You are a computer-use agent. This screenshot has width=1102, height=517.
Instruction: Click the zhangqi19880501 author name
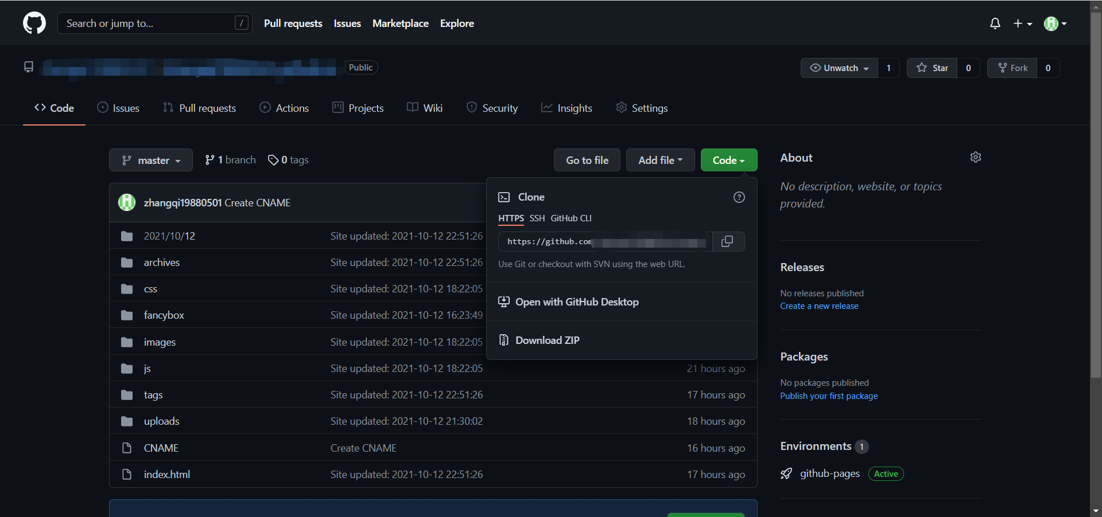click(183, 203)
